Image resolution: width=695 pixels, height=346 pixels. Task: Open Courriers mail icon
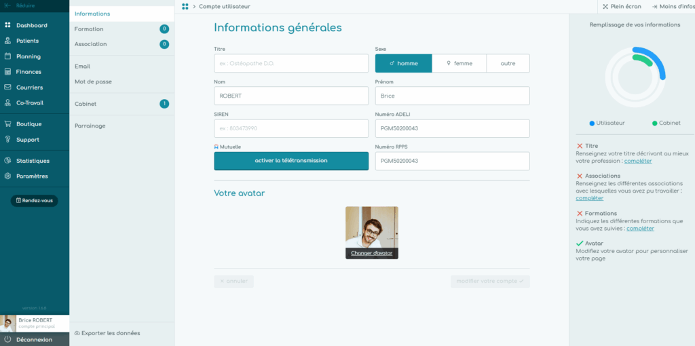point(8,88)
